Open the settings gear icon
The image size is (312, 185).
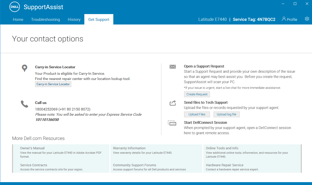click(307, 19)
